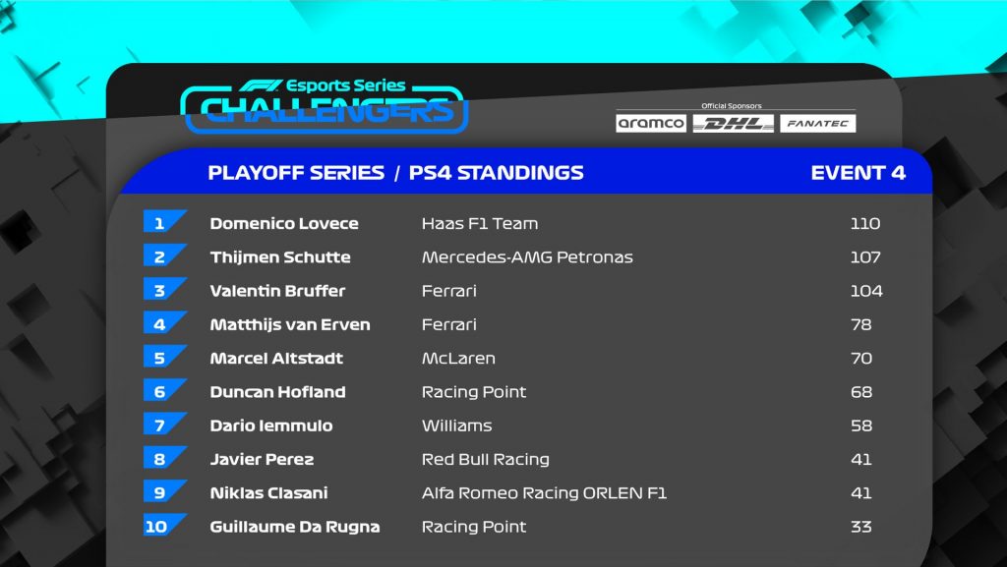
Task: Click the McLaren team entry
Action: tap(458, 358)
